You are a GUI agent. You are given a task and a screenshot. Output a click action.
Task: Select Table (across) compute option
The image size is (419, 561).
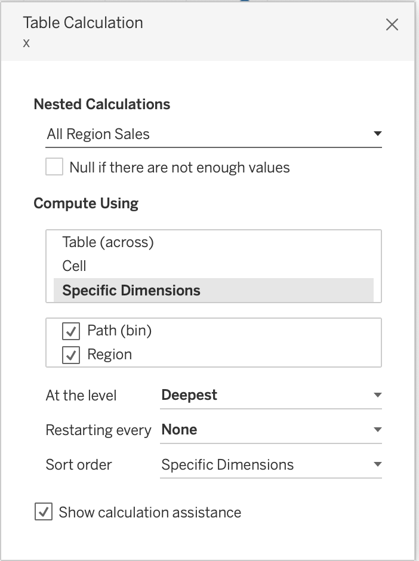click(x=108, y=242)
